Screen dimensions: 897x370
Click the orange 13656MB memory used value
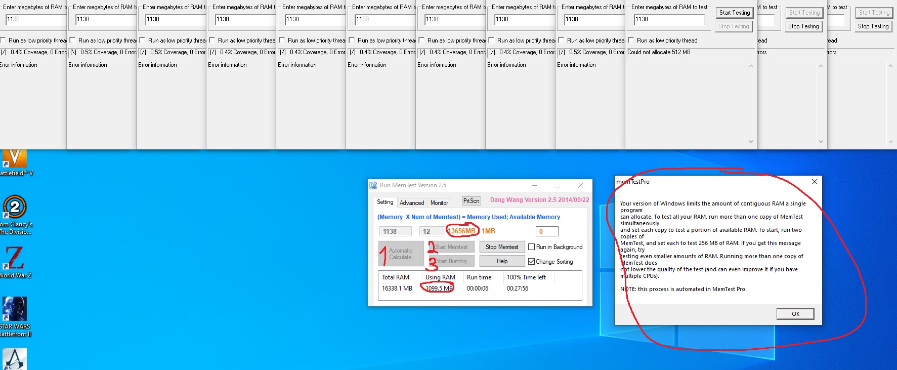(462, 231)
